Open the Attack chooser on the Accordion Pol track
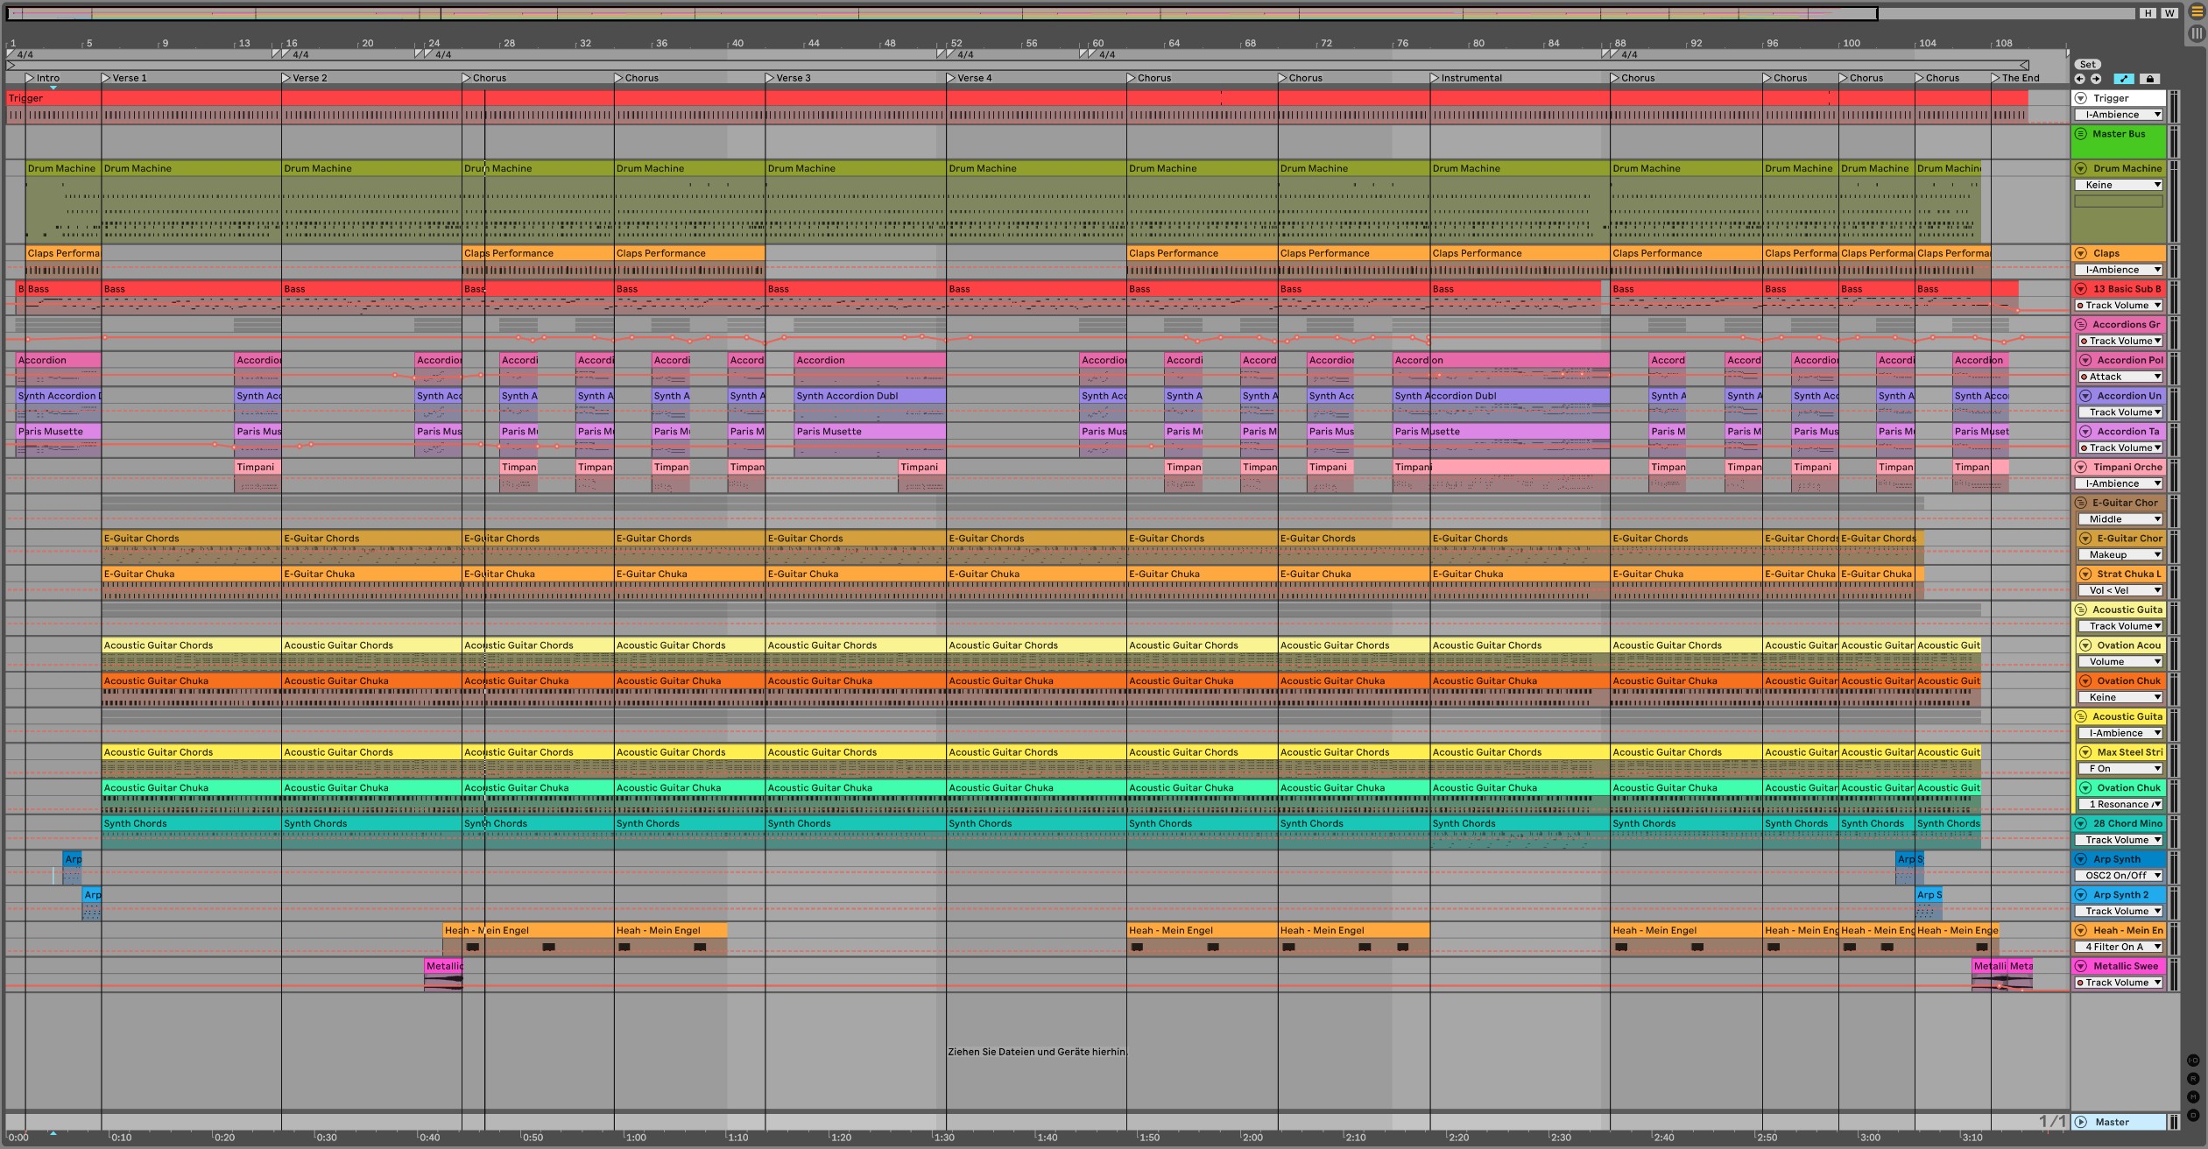 [2120, 377]
